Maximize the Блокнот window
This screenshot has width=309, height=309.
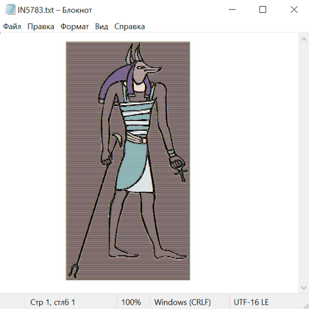pos(263,10)
